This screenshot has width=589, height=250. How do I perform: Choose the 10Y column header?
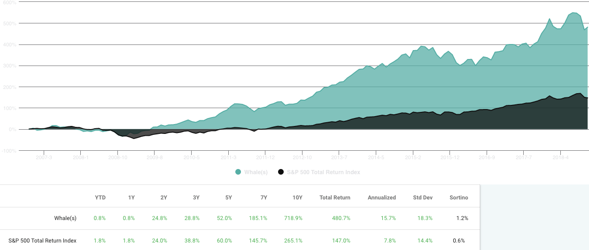click(297, 198)
